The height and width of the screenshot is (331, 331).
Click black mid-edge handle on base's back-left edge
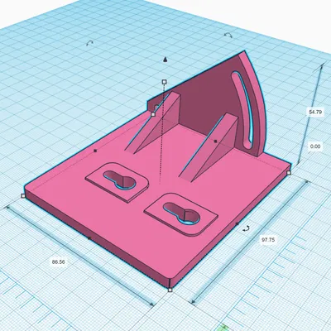coord(95,151)
